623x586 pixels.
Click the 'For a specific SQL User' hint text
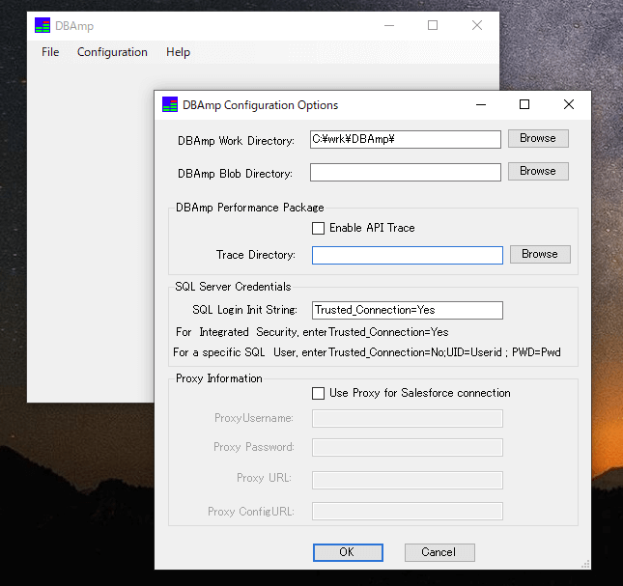367,352
